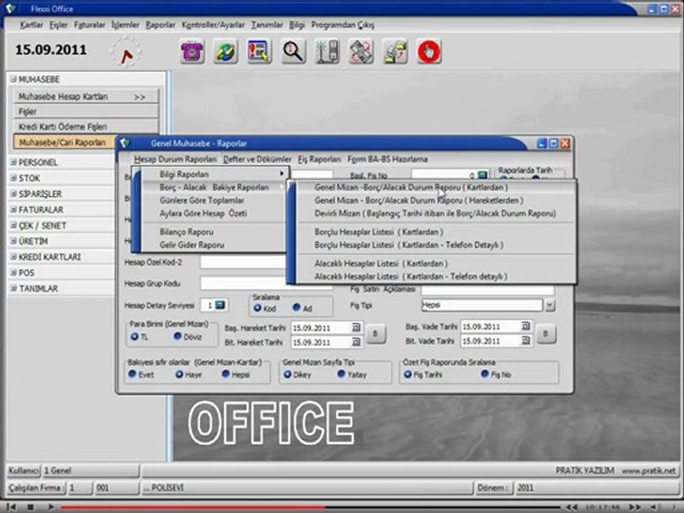This screenshot has width=684, height=513.
Task: Expand the PERSONEL sidebar section
Action: (14, 162)
